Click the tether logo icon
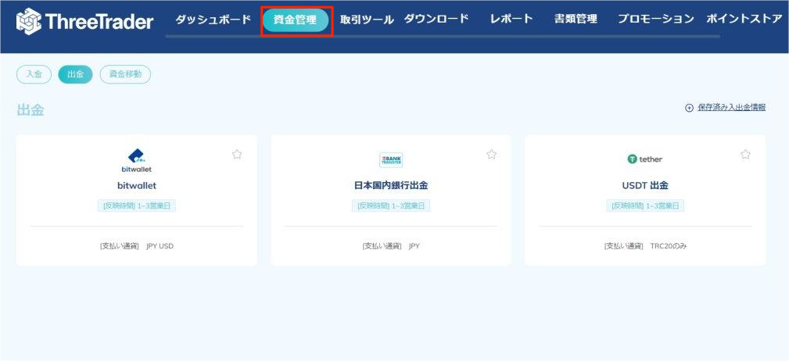This screenshot has height=361, width=789. [645, 159]
